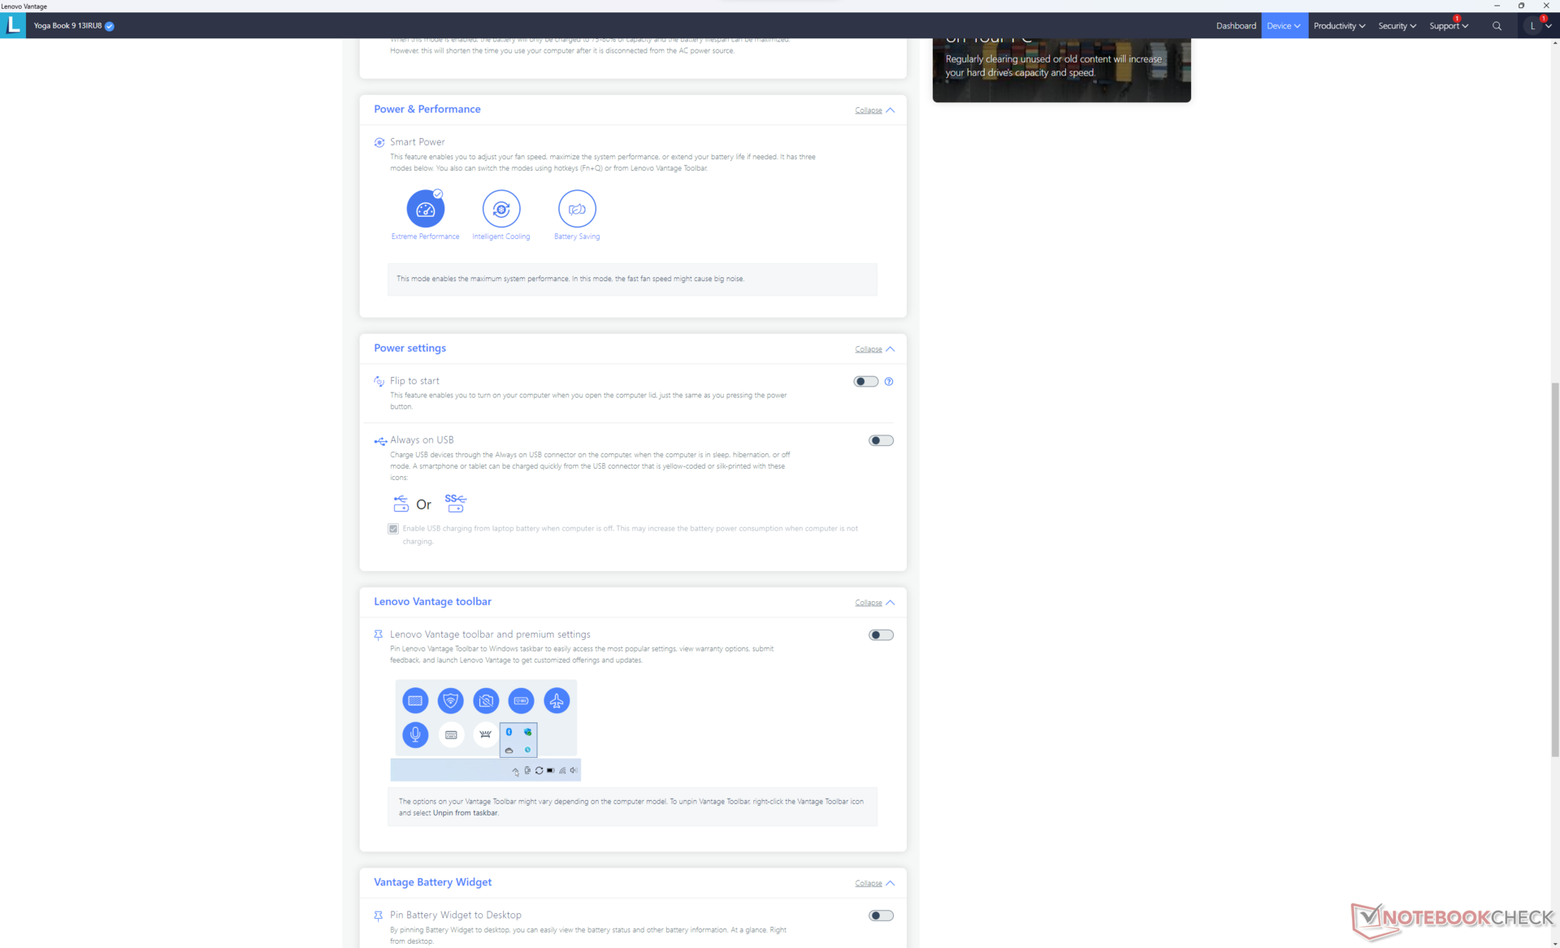Click the Yoga Book 9 13IRU8 device name
Image resolution: width=1560 pixels, height=948 pixels.
(67, 26)
